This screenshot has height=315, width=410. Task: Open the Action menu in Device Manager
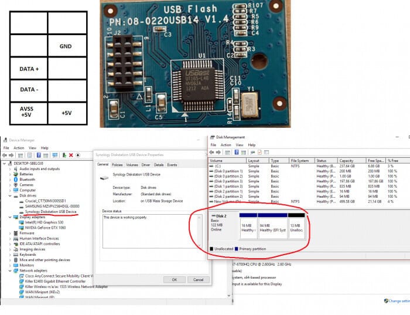tap(18, 148)
